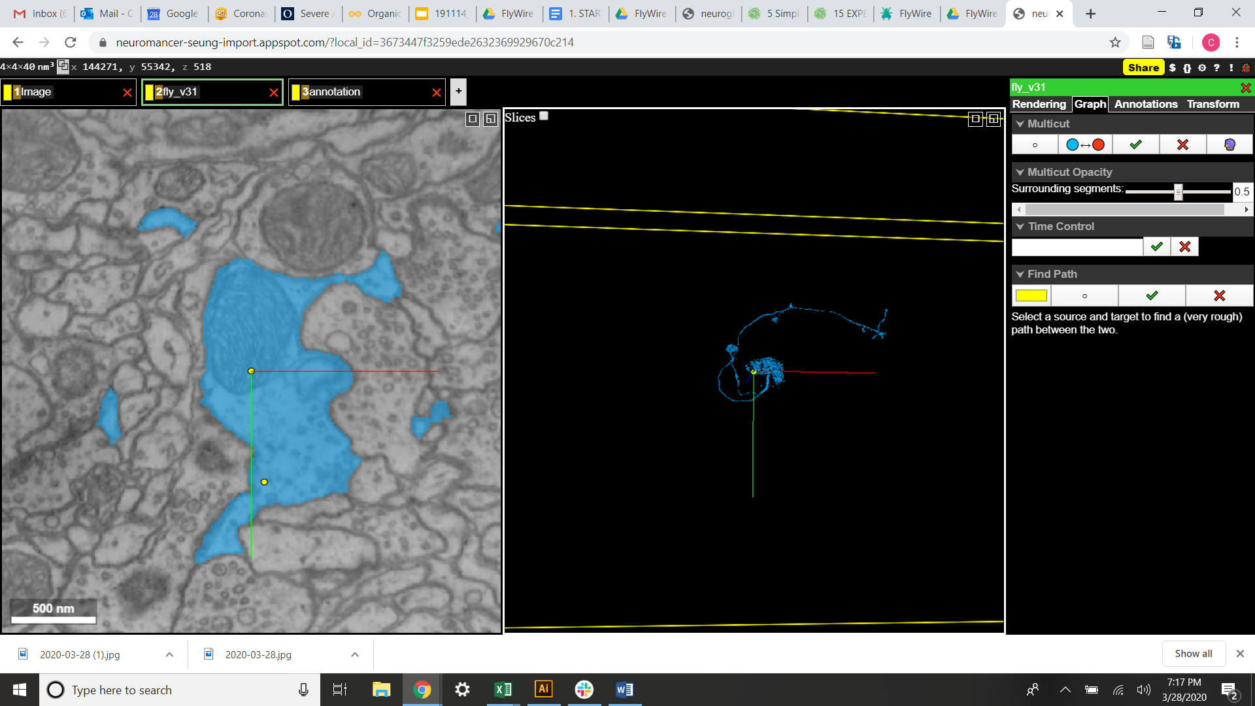
Task: Switch to the Annotations tab
Action: (1145, 104)
